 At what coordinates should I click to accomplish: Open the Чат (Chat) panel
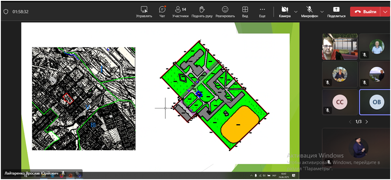pos(162,12)
